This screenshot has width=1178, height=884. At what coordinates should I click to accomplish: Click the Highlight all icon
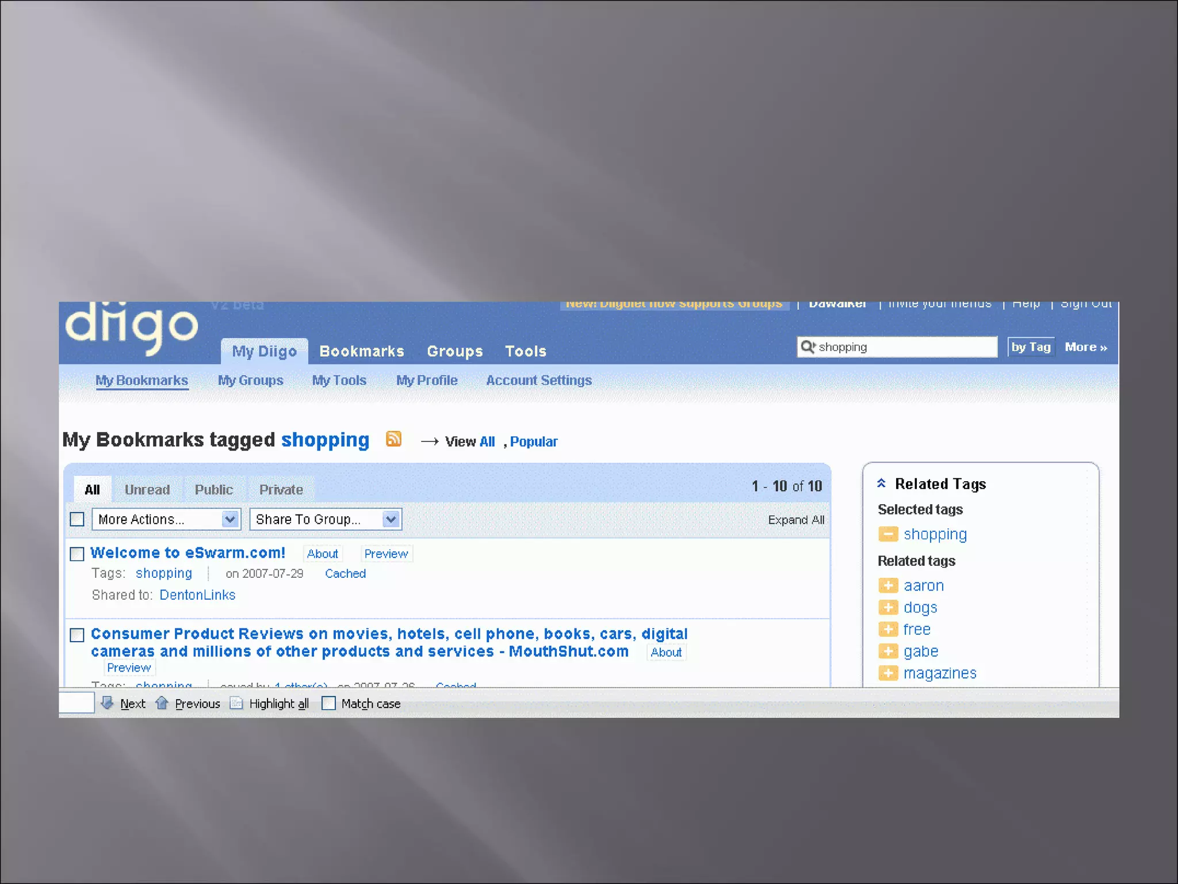coord(236,703)
